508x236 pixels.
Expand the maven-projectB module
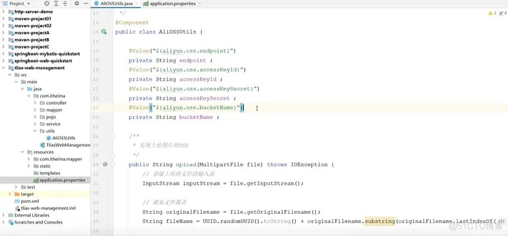(3, 40)
